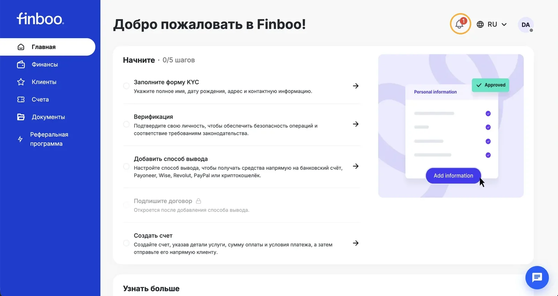Toggle the Создать счет step circle
Screen dimensions: 558x296
(x=126, y=243)
